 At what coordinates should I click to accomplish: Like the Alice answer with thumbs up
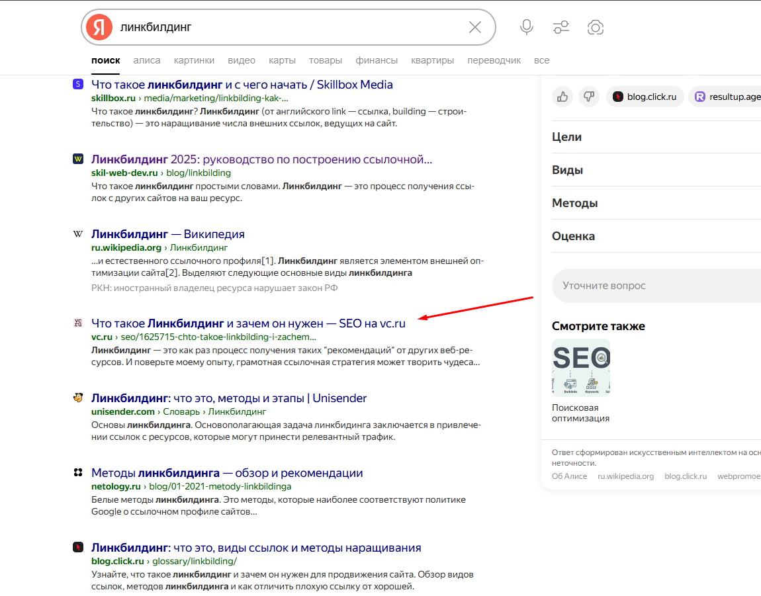(562, 97)
